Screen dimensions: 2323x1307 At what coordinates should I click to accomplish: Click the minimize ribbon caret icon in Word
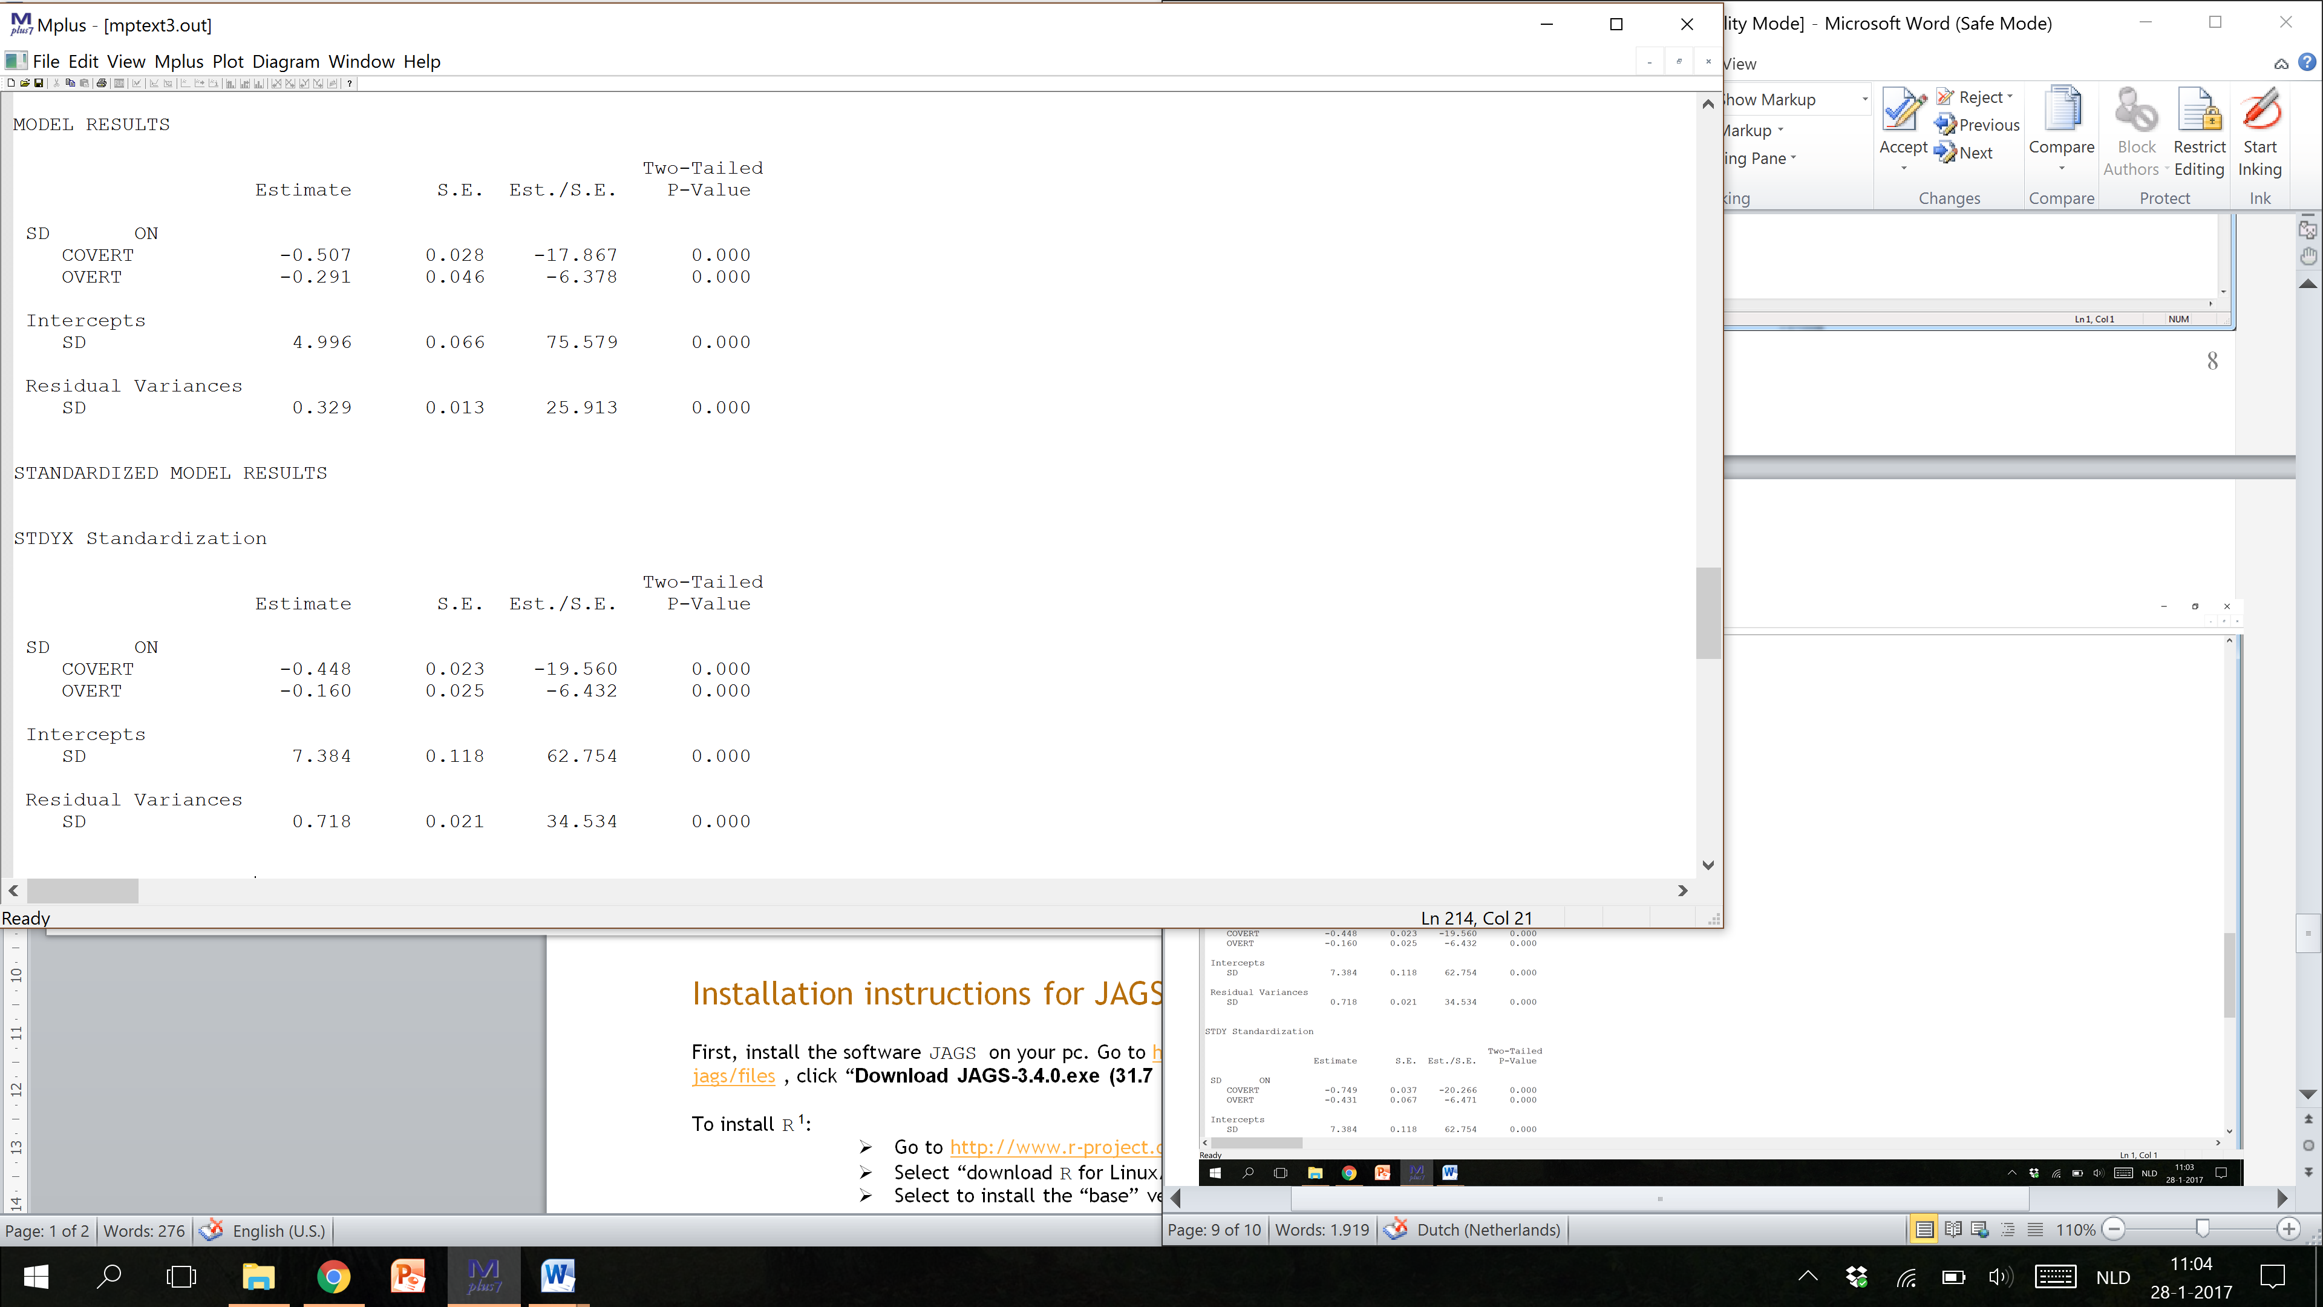coord(2281,63)
